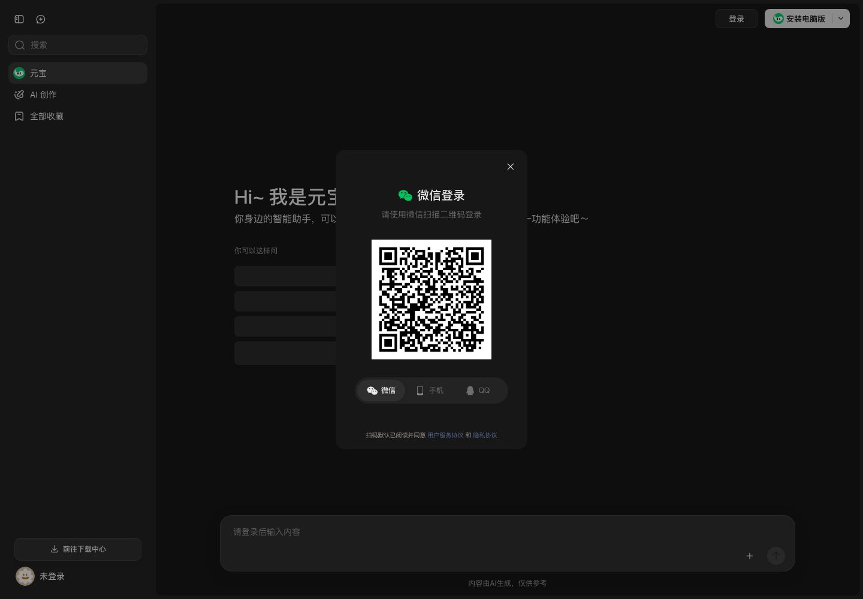Switch to the 手机 login tab
The height and width of the screenshot is (599, 863).
[x=430, y=391]
